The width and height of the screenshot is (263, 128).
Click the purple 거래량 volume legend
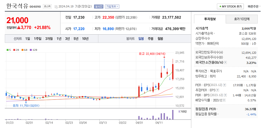coord(183,112)
